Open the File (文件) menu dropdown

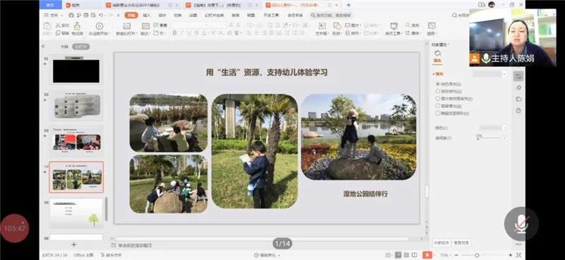[x=54, y=15]
